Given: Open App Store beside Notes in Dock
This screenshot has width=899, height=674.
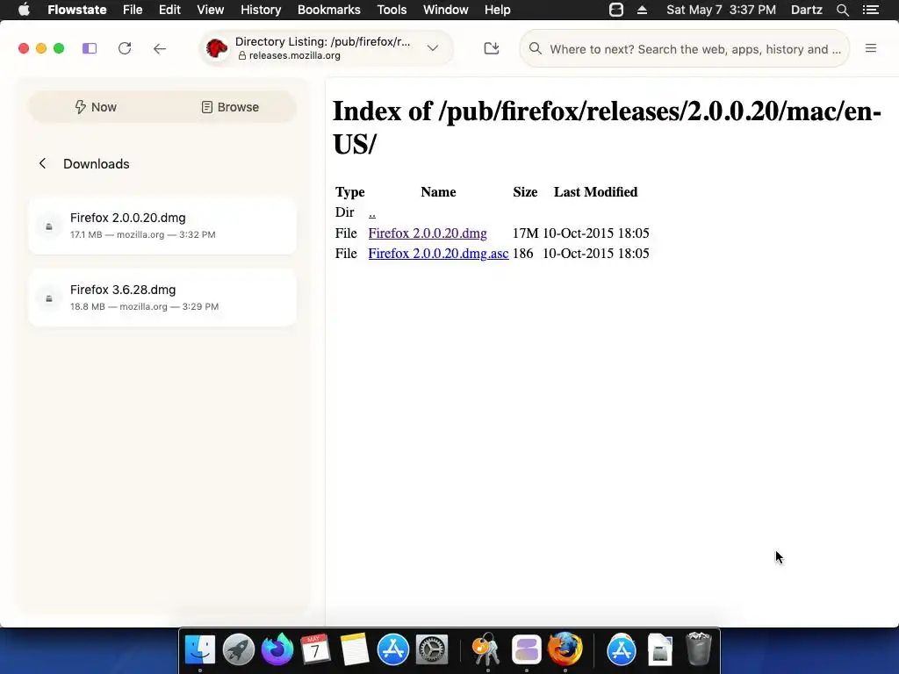Looking at the screenshot, I should (392, 649).
